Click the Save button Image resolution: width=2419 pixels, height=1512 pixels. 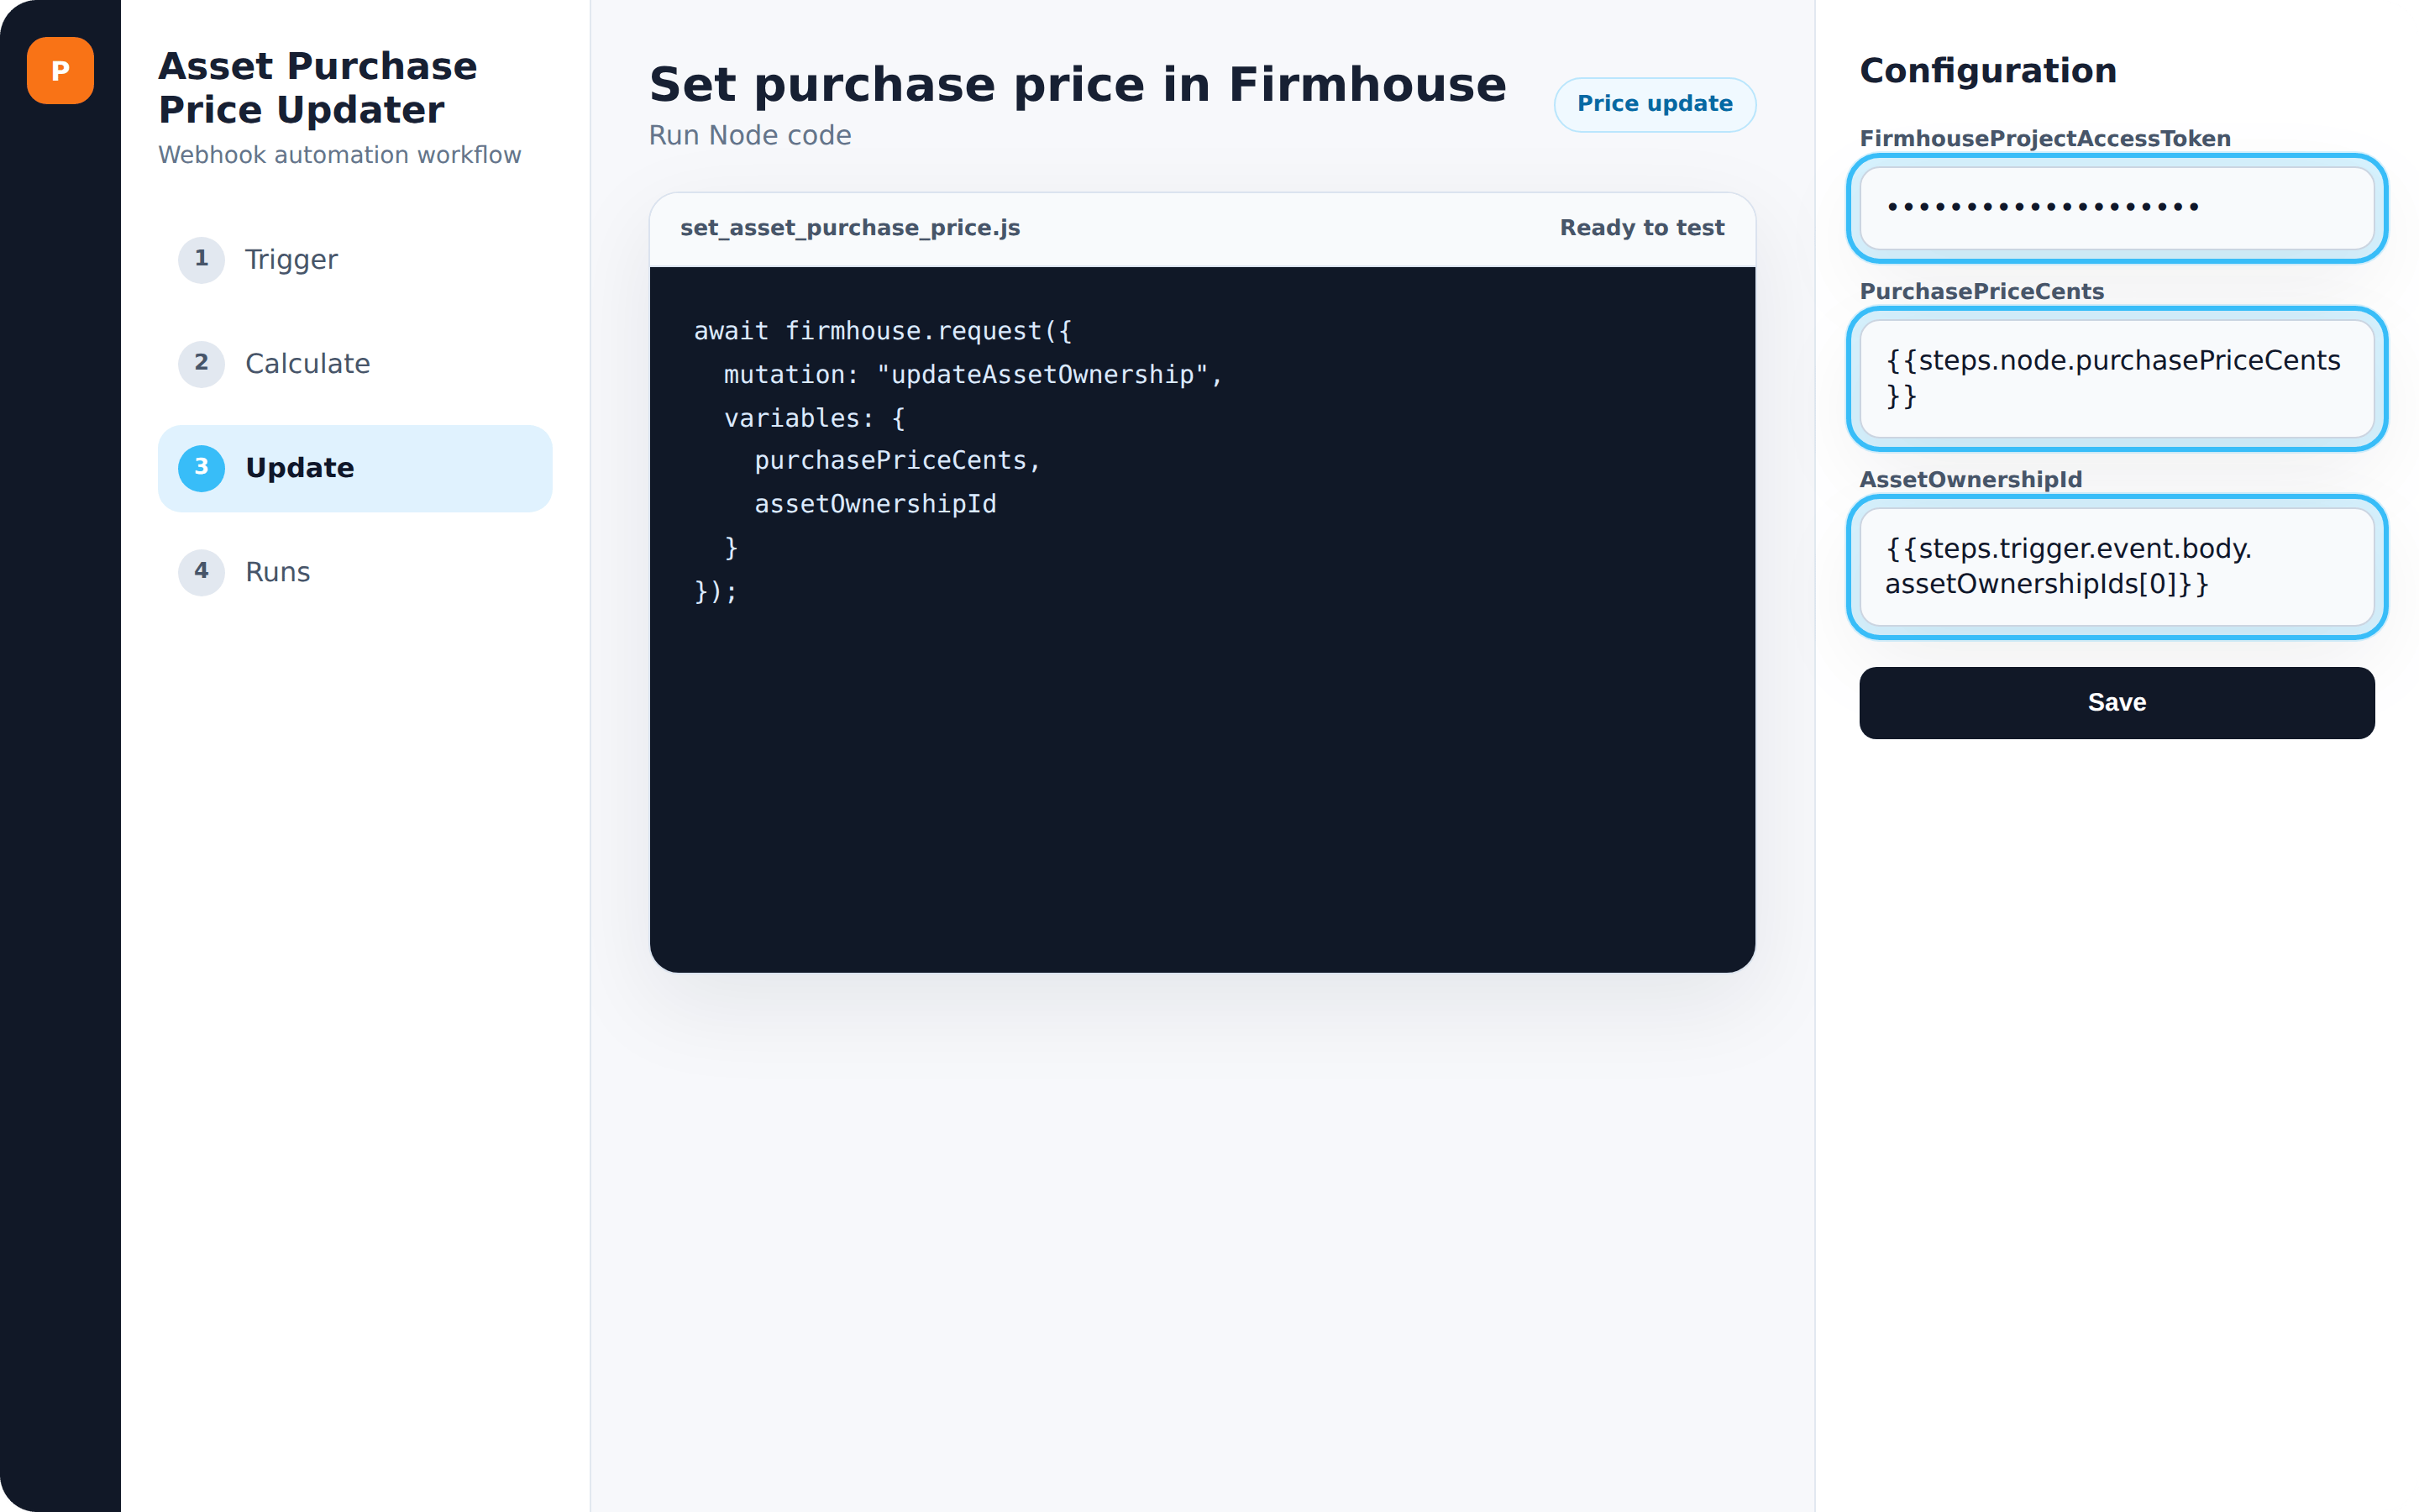tap(2116, 703)
